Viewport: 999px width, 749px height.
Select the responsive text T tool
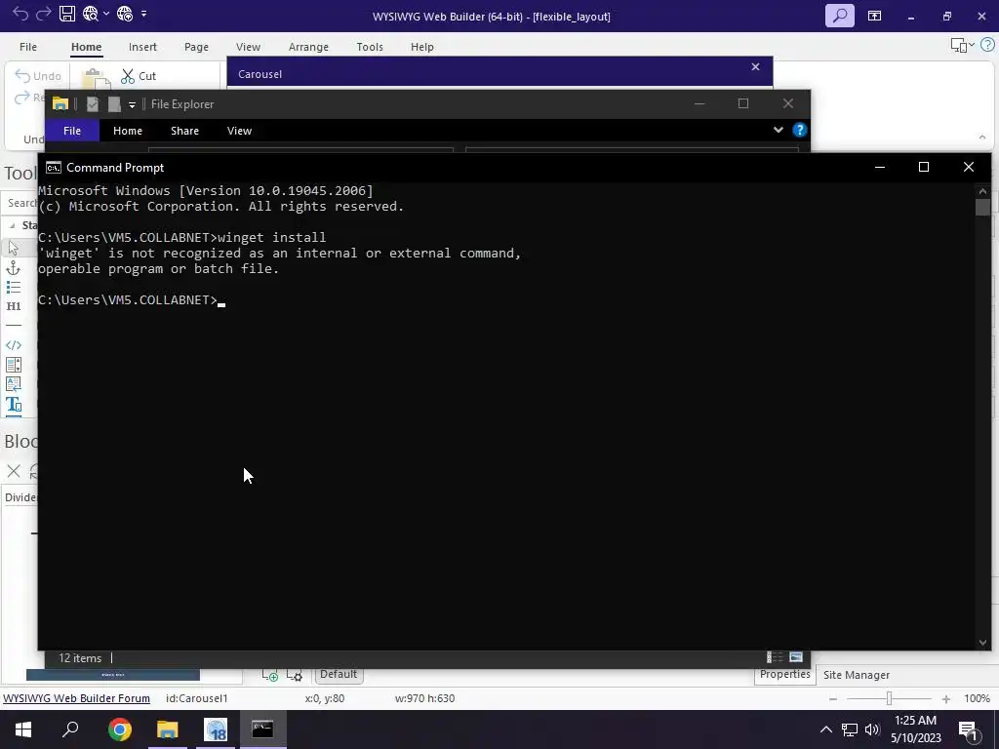14,405
